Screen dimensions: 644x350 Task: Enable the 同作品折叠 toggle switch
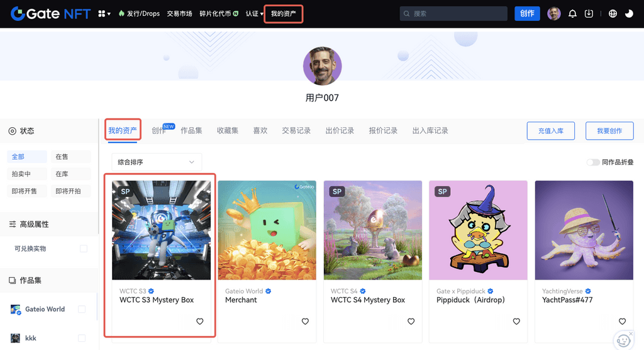pos(592,162)
